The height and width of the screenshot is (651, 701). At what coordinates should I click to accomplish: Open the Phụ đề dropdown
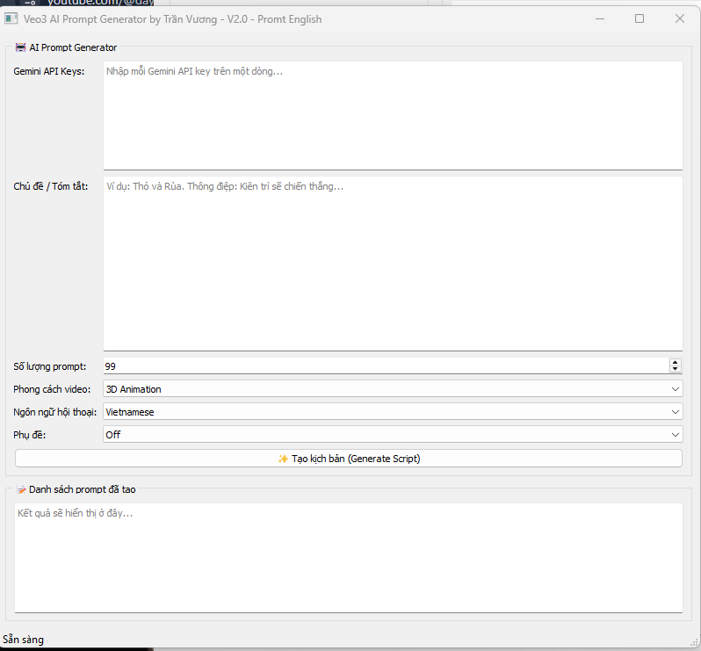675,435
